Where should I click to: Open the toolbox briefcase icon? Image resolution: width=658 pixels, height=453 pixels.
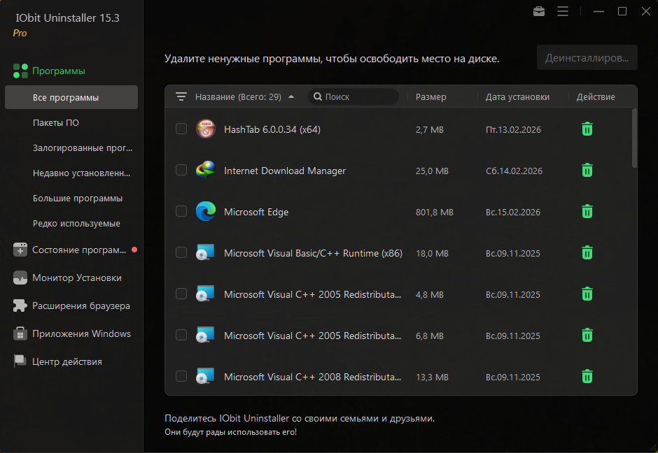pos(539,11)
